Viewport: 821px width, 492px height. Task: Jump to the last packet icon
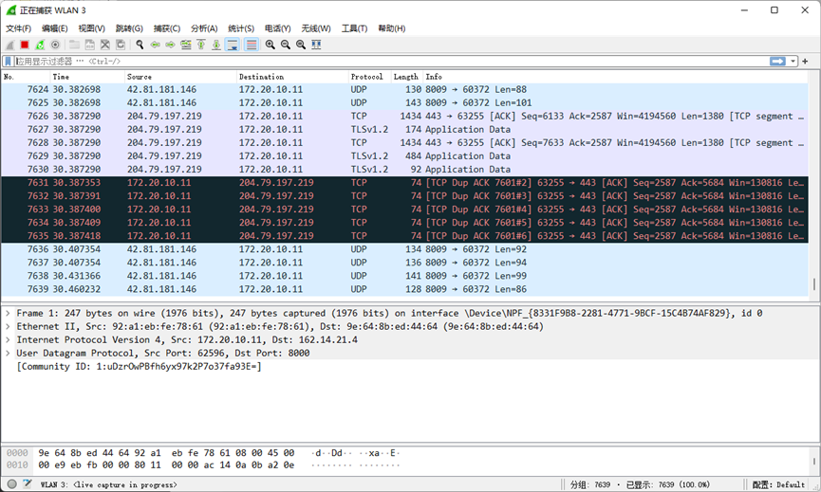click(x=216, y=45)
